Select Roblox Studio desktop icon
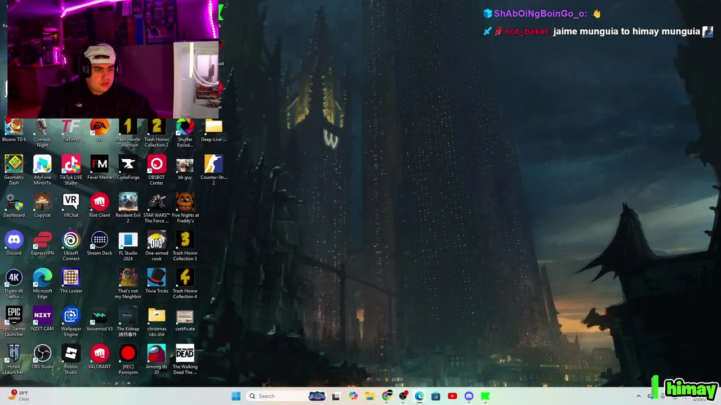 click(x=71, y=359)
